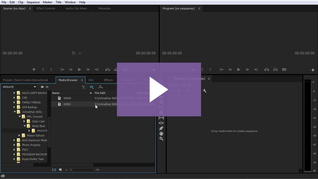The height and width of the screenshot is (179, 318).
Task: Select the Hand tool
Action: click(x=161, y=134)
